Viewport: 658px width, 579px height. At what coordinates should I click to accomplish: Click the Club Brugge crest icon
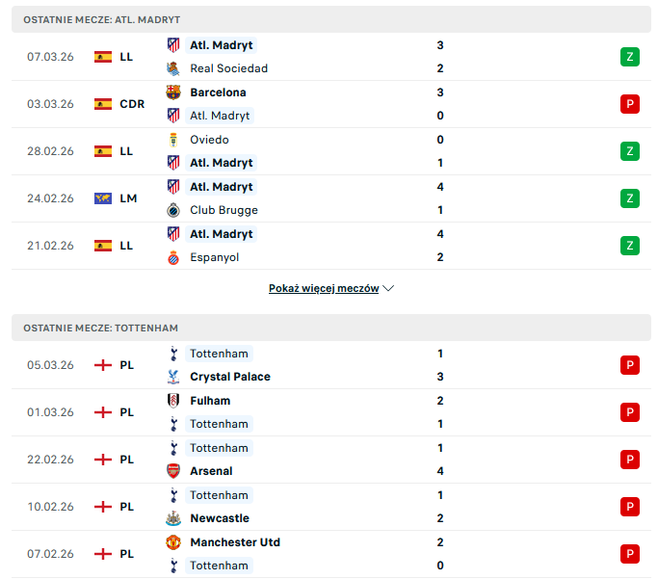[x=173, y=210]
